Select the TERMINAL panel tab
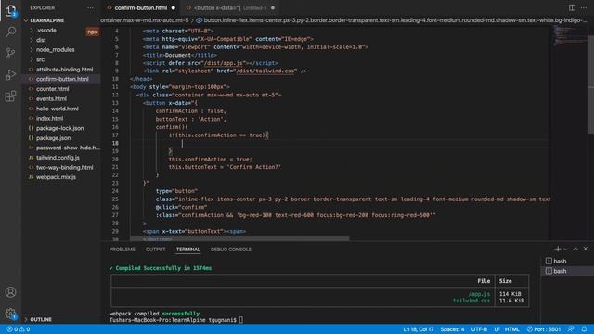Screen dimensions: 594x334 coord(187,250)
